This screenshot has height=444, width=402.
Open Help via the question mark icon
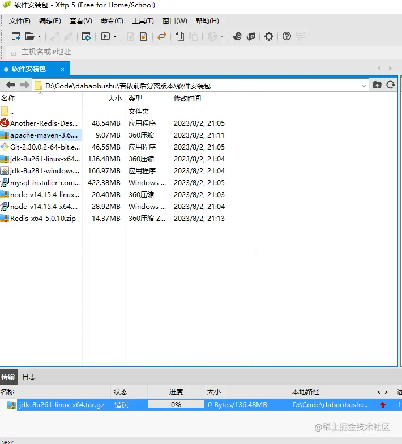click(286, 36)
